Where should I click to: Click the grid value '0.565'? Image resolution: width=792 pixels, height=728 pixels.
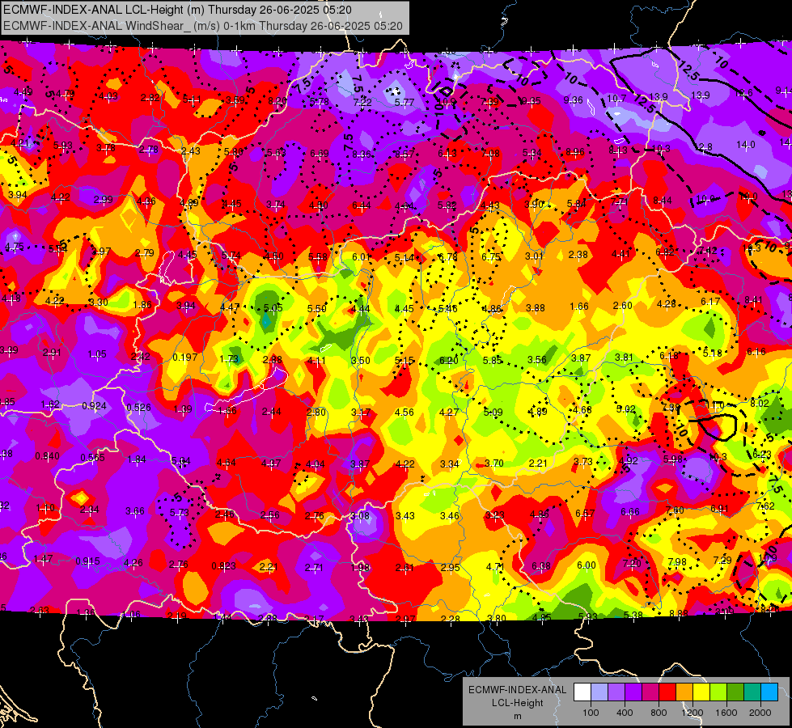pos(92,458)
